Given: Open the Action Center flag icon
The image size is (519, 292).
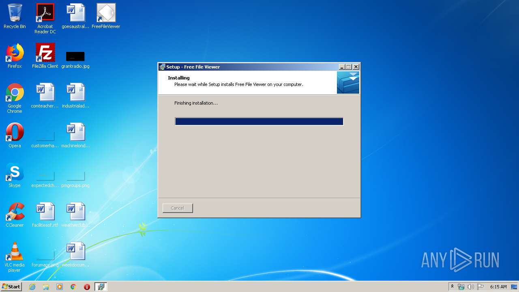Looking at the screenshot, I should [480, 287].
